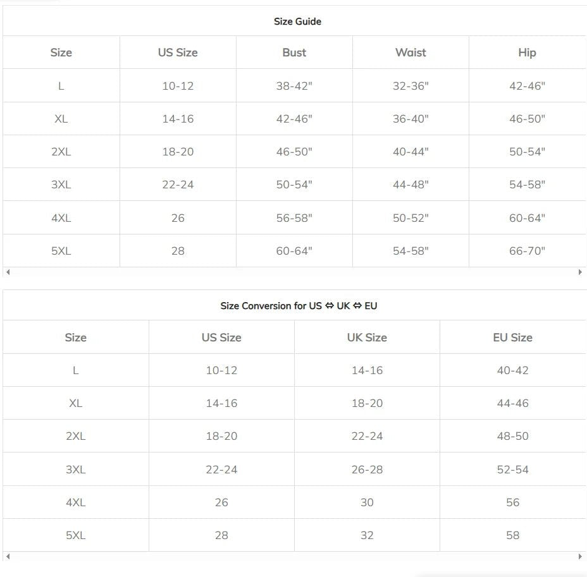Viewport: 587px width, 577px height.
Task: Select the Waist column header
Action: pyautogui.click(x=411, y=52)
